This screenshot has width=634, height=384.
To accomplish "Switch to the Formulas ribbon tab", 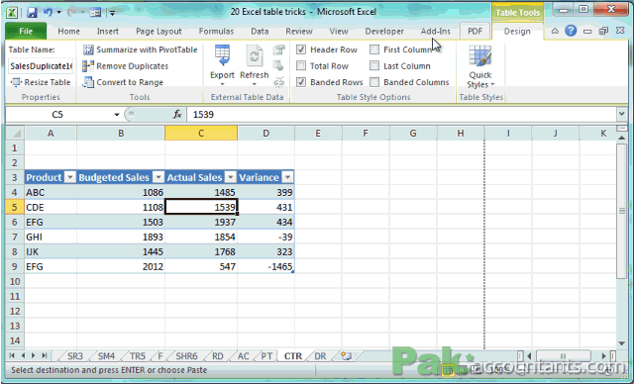I will point(216,31).
